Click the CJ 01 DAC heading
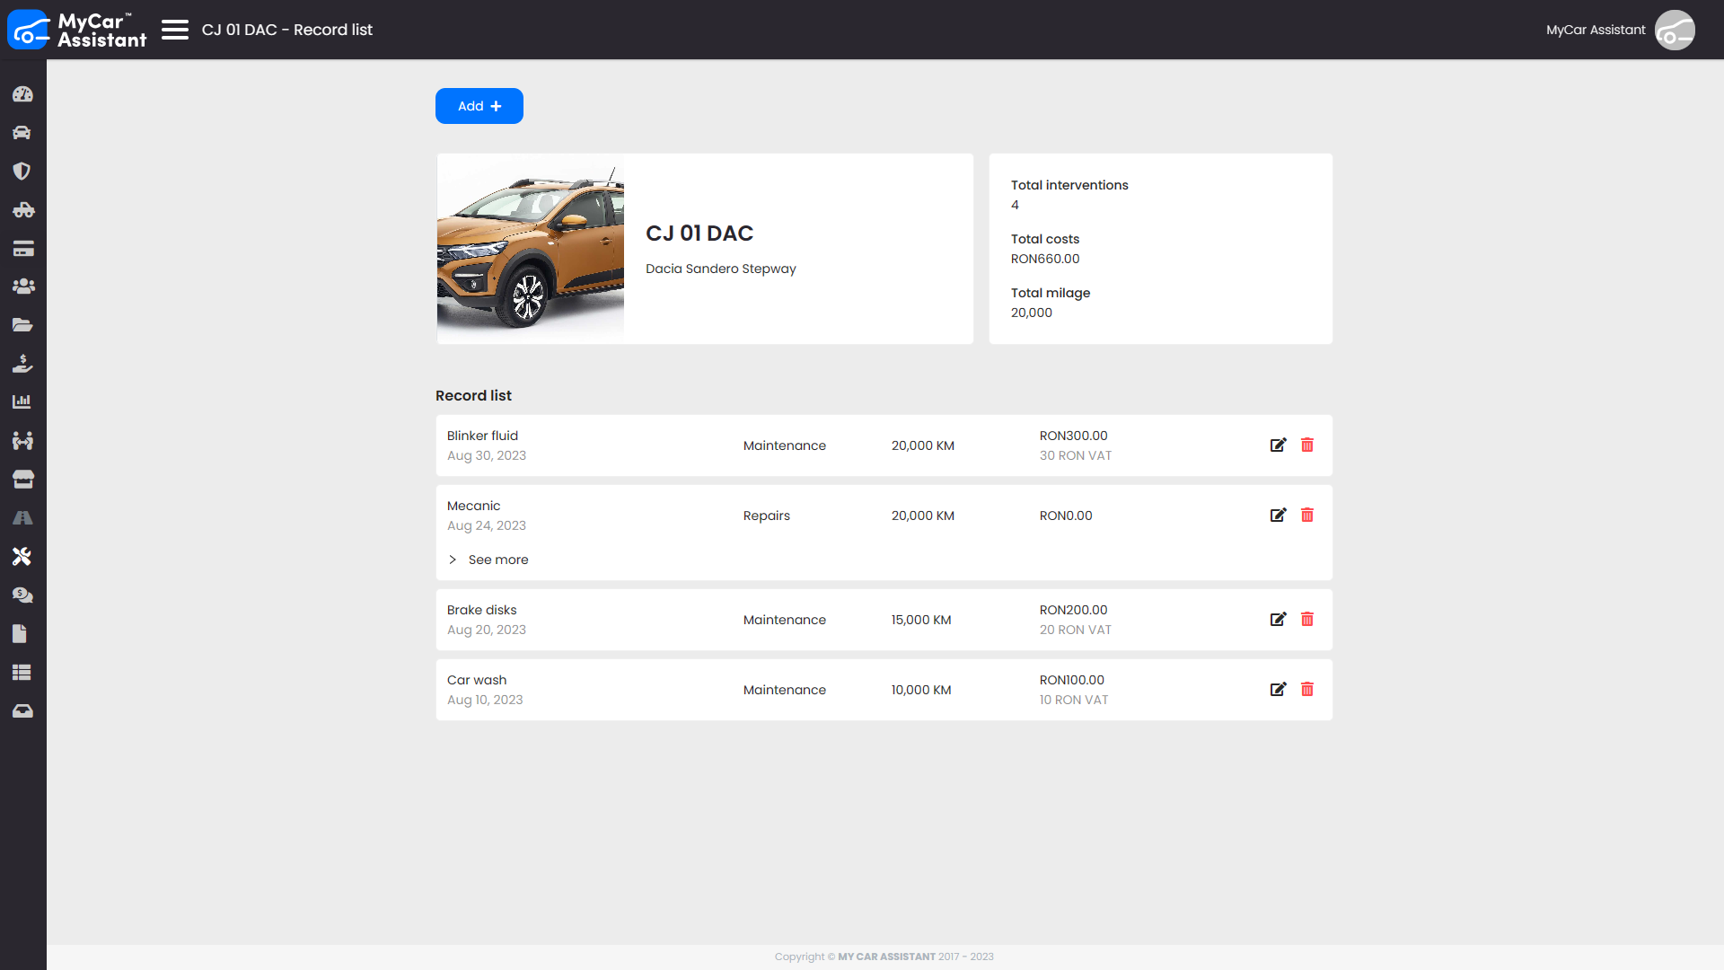Image resolution: width=1724 pixels, height=970 pixels. point(699,234)
